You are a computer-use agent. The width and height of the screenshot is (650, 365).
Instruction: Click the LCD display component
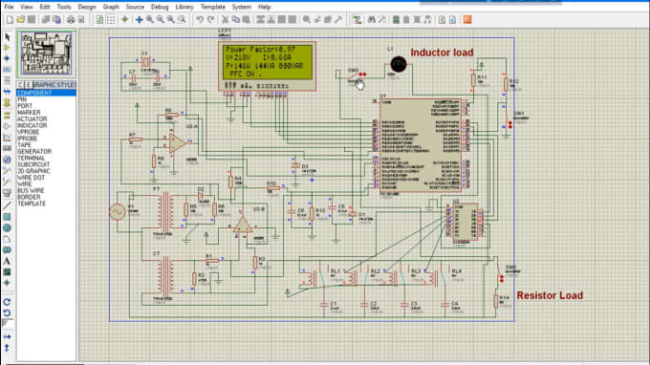point(267,66)
